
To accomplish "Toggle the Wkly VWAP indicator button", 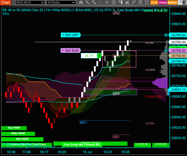I will 18,134.
